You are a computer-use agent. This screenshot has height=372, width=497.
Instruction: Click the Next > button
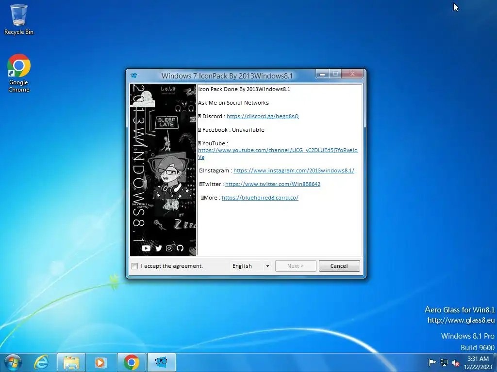pos(296,266)
